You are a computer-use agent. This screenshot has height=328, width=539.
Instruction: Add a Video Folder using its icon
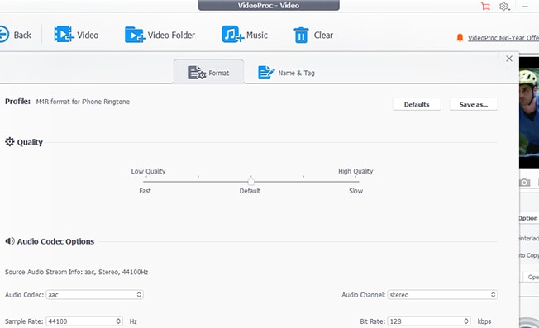pos(135,35)
